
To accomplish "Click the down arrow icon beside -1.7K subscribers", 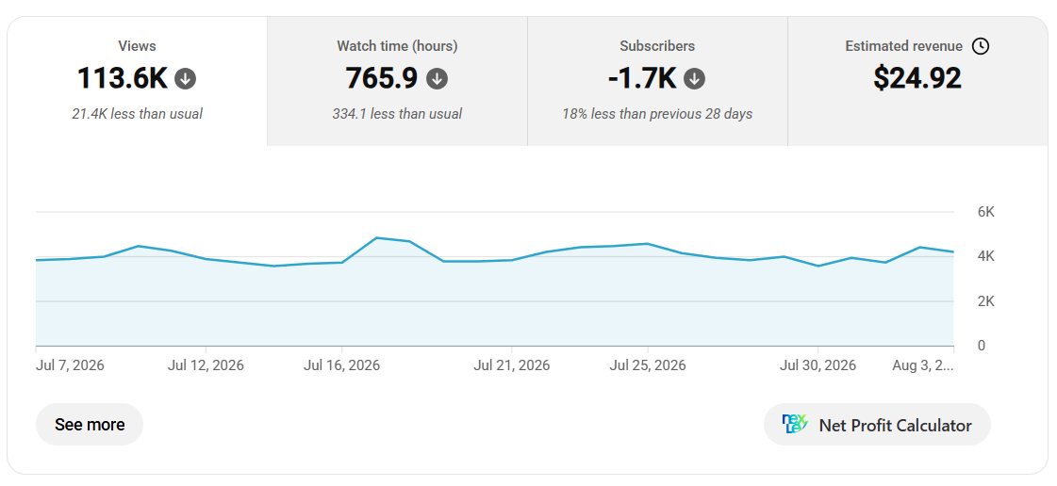I will pos(694,79).
